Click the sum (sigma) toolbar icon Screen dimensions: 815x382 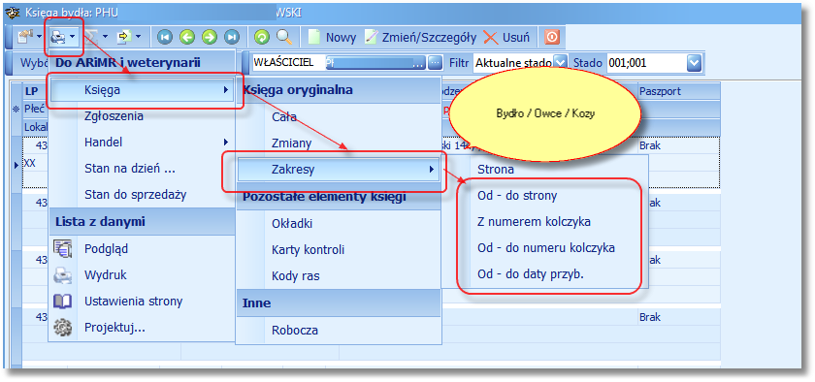(x=92, y=37)
